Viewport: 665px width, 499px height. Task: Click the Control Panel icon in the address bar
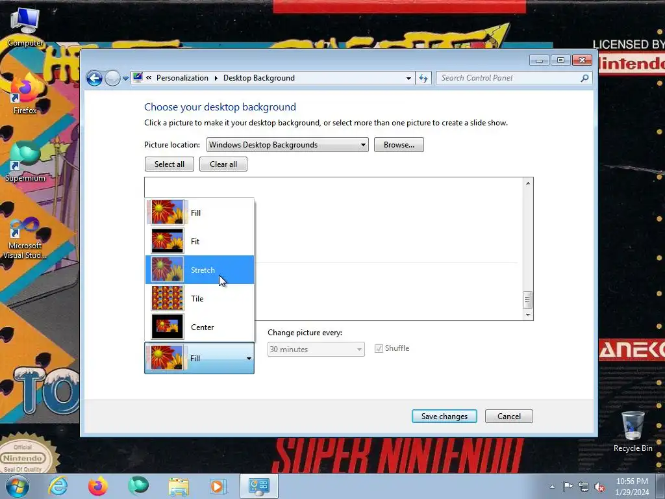pos(138,78)
